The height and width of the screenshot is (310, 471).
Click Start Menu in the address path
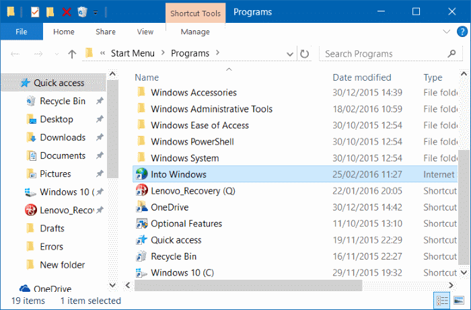tap(133, 53)
